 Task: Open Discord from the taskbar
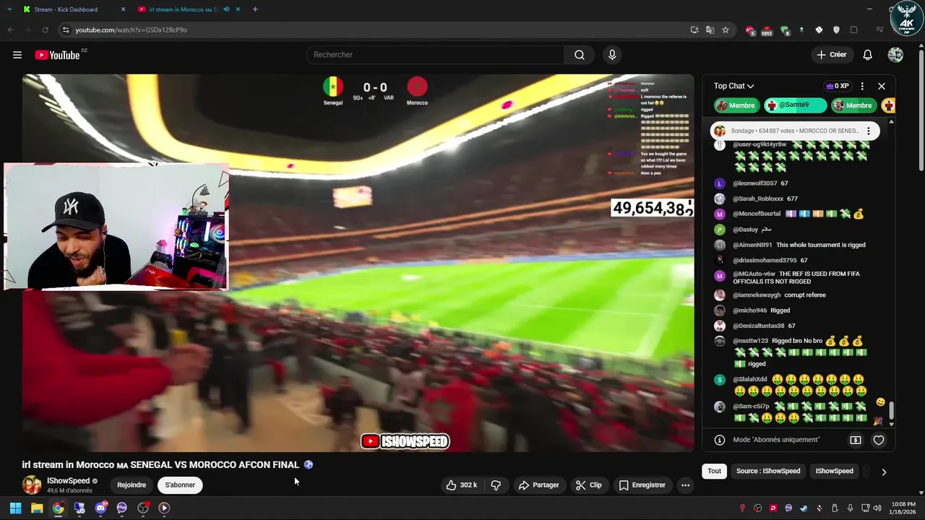(100, 508)
